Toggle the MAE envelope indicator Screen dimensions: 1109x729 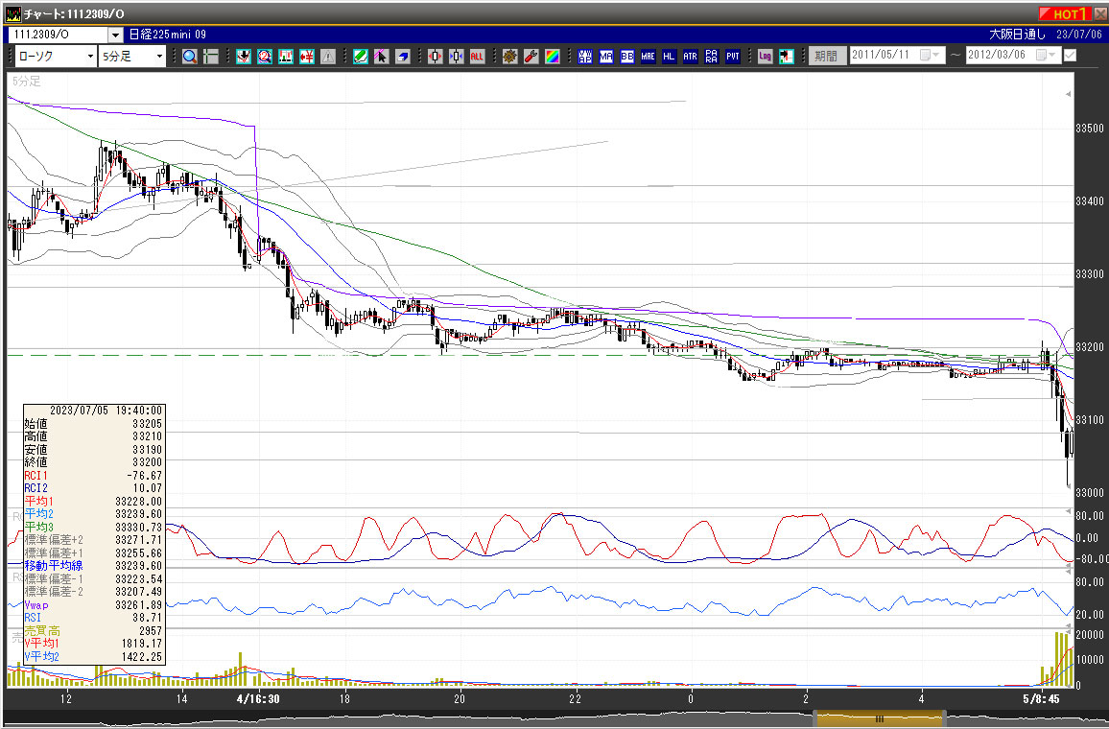[648, 57]
